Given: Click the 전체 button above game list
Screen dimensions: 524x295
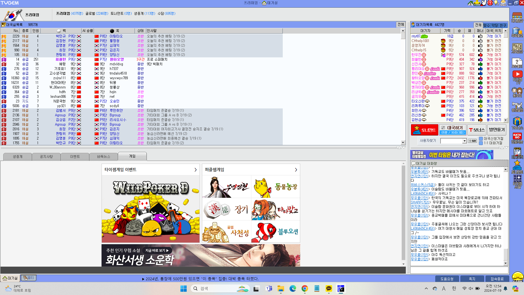Looking at the screenshot, I should 401,25.
